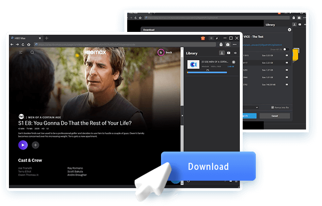Open the buck profile avatar
This screenshot has width=322, height=206.
161,53
